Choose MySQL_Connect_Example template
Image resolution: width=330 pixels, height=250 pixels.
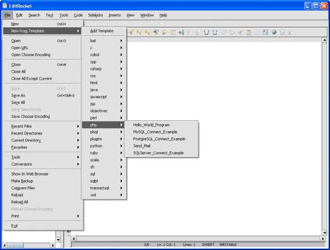click(161, 132)
